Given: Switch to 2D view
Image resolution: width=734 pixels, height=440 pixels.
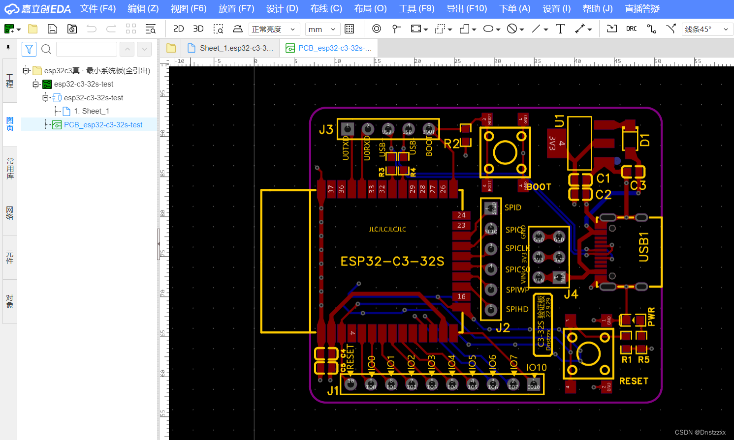Looking at the screenshot, I should point(179,29).
